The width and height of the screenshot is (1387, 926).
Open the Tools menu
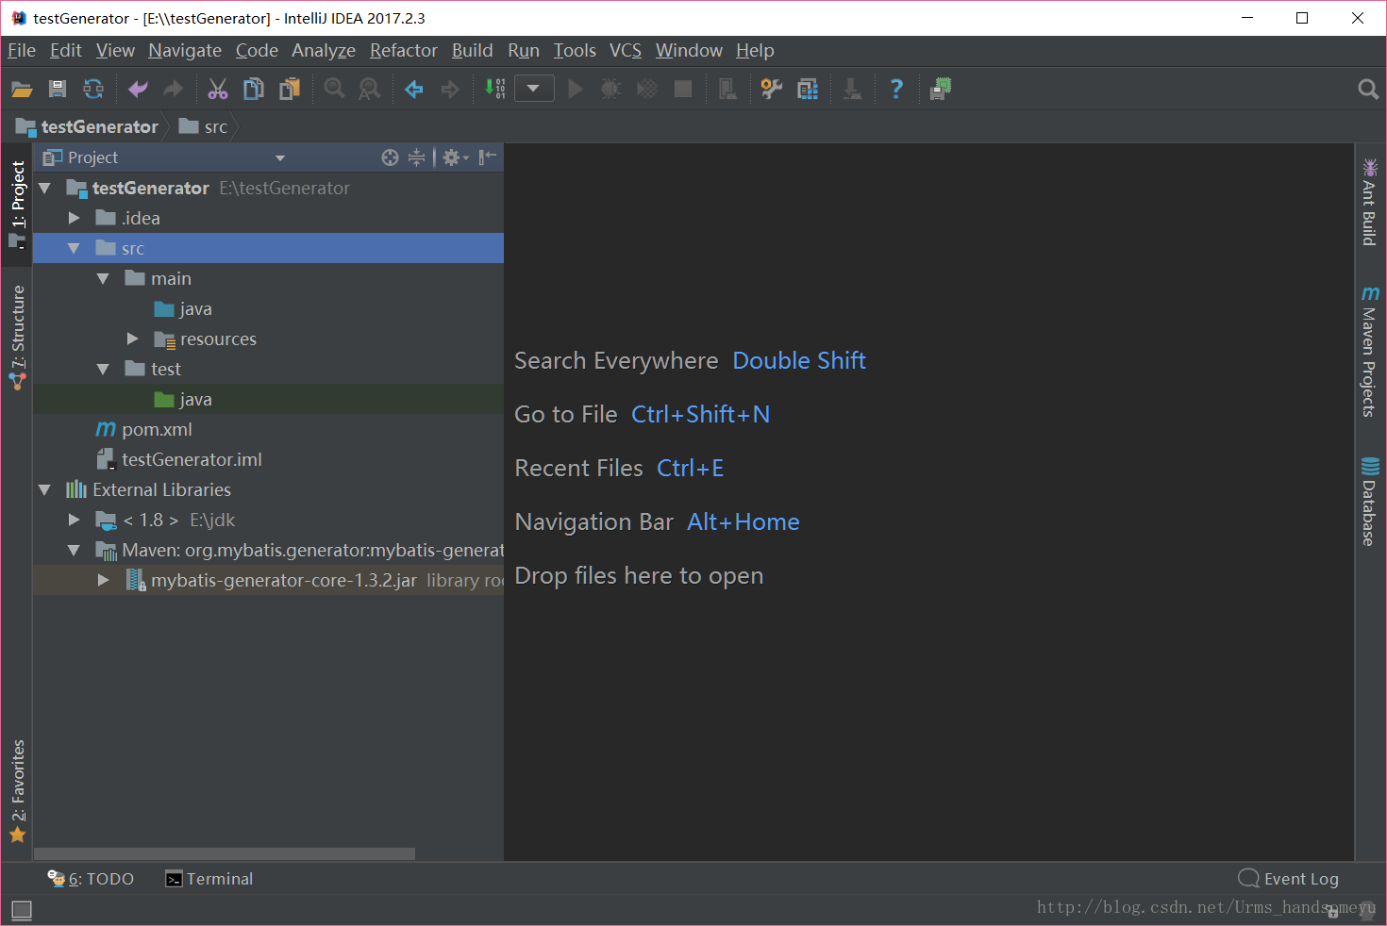tap(575, 50)
